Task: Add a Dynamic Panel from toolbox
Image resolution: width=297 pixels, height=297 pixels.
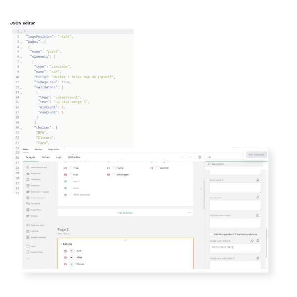Action: coord(35,252)
